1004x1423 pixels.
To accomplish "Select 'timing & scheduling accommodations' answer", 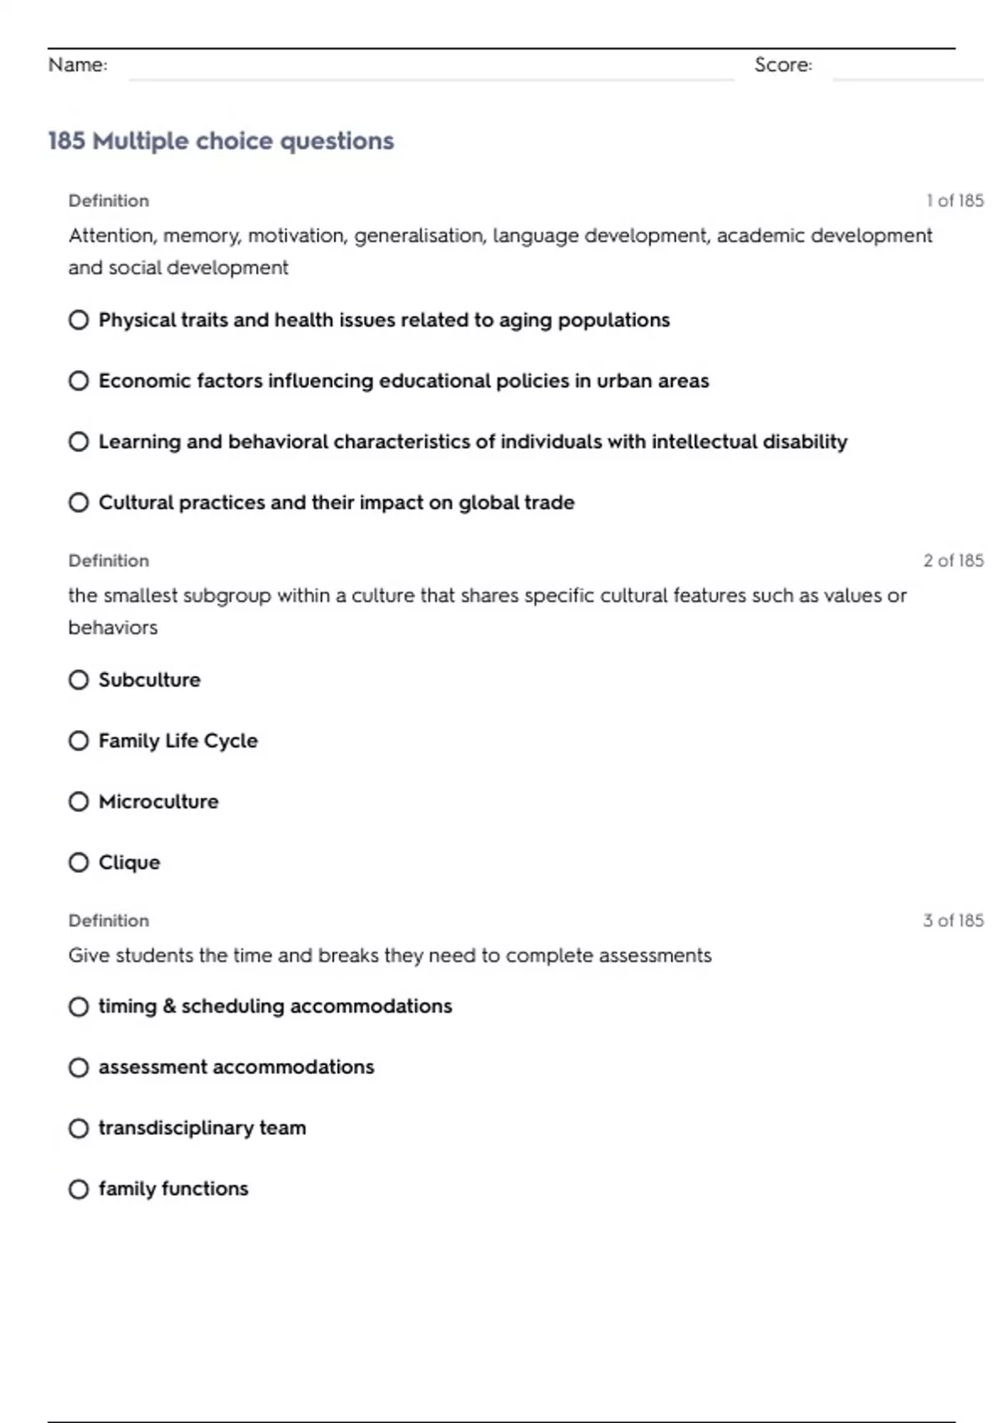I will click(79, 1007).
